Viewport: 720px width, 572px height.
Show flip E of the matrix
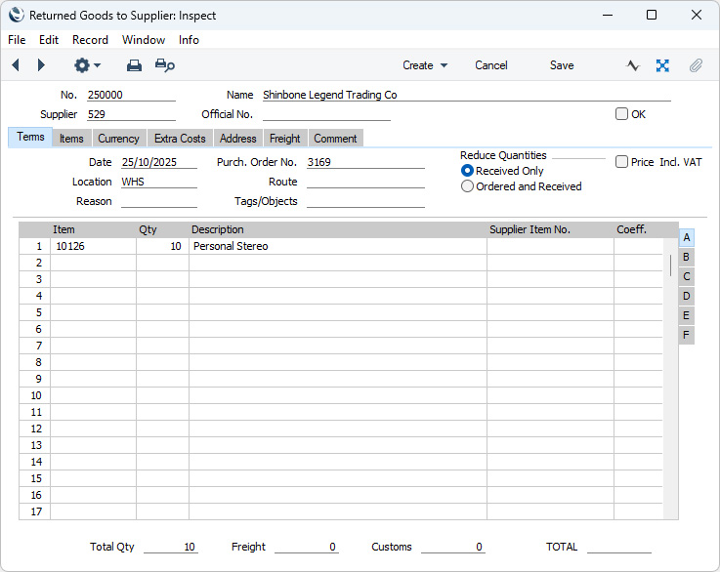point(687,315)
